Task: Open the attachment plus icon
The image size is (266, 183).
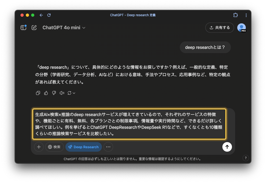Action: [39, 147]
